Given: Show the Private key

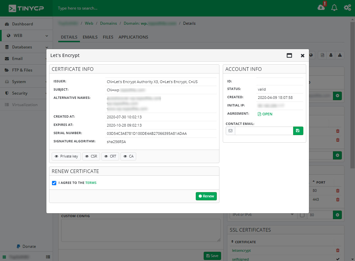Looking at the screenshot, I should coord(66,156).
